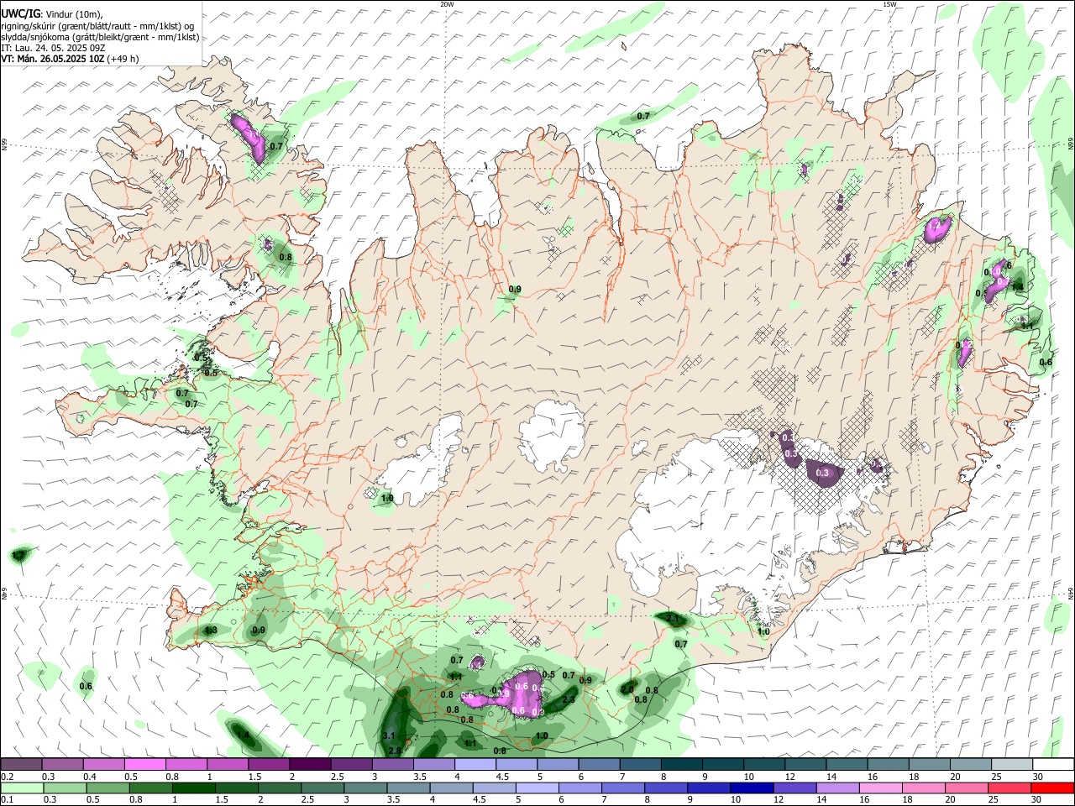Click rain legend swatch between 10 and 12
The height and width of the screenshot is (806, 1075).
752,788
